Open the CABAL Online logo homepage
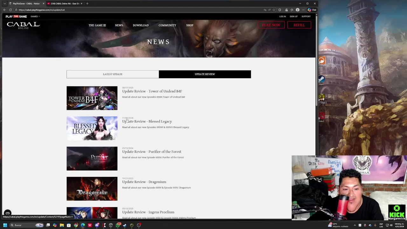Screen dimensions: 407x229 point(23,25)
